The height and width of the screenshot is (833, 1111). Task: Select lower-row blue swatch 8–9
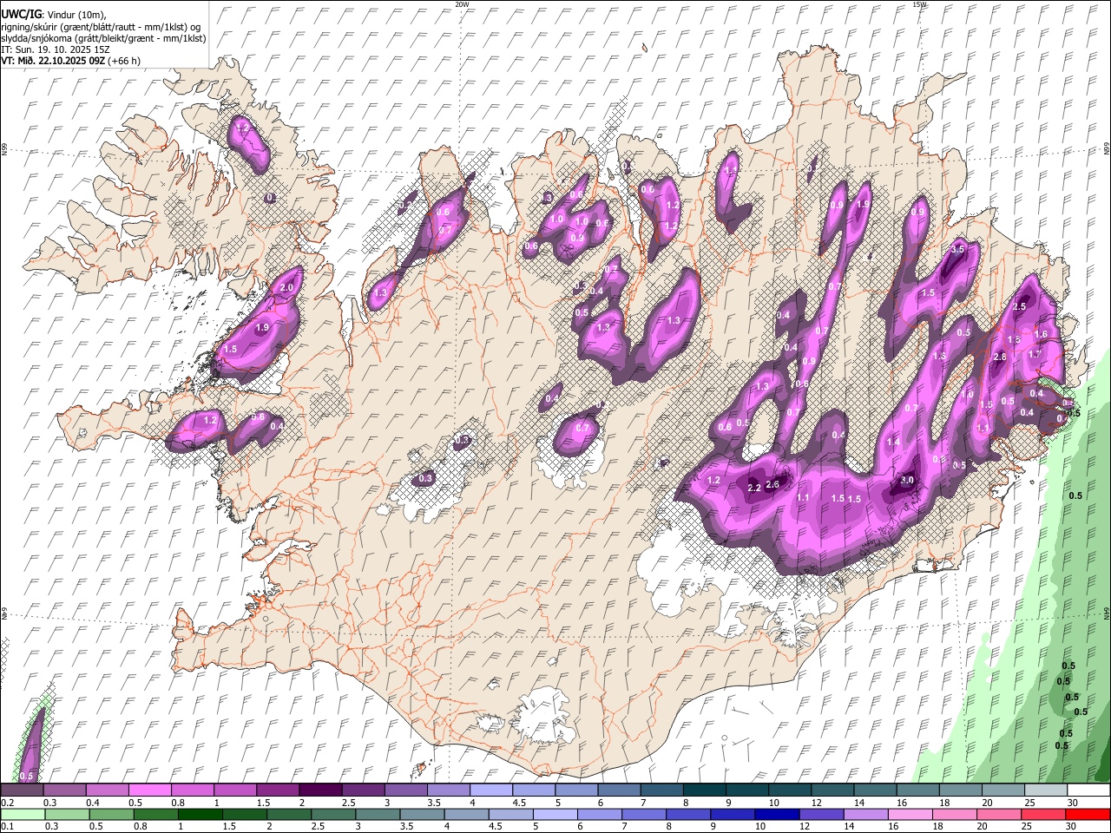click(x=688, y=815)
